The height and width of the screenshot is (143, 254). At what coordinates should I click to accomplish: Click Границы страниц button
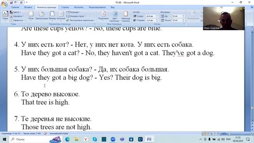(126, 16)
